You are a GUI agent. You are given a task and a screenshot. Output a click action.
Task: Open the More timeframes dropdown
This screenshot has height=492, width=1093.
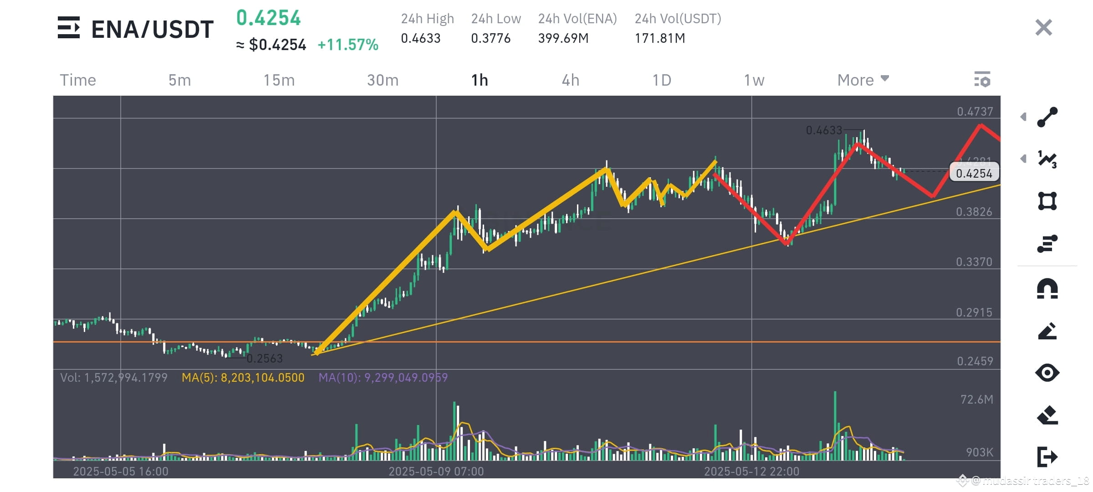point(863,80)
